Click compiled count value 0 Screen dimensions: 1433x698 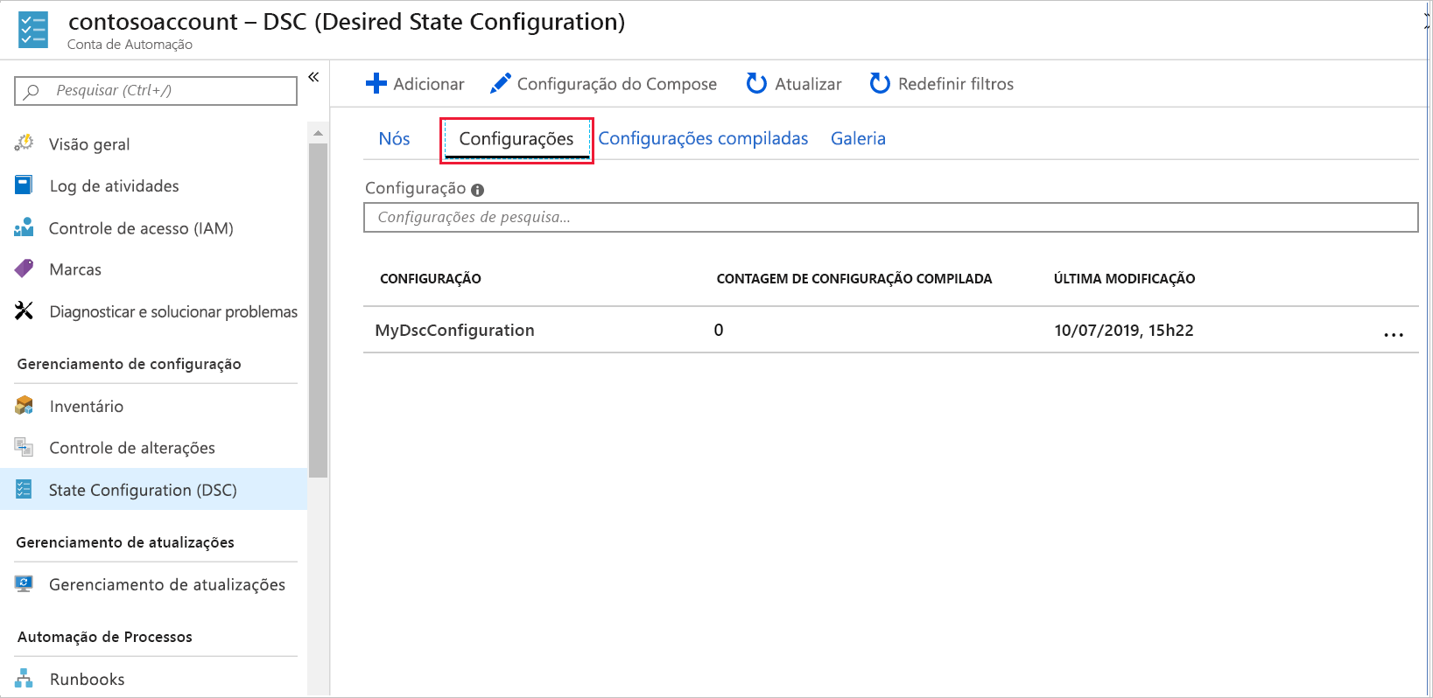coord(719,331)
